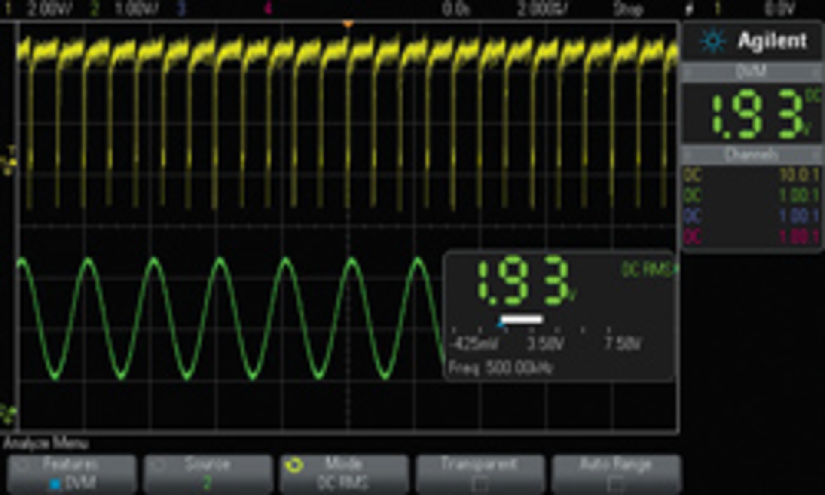
Task: Select the DVM sidebar panel header
Action: click(751, 71)
